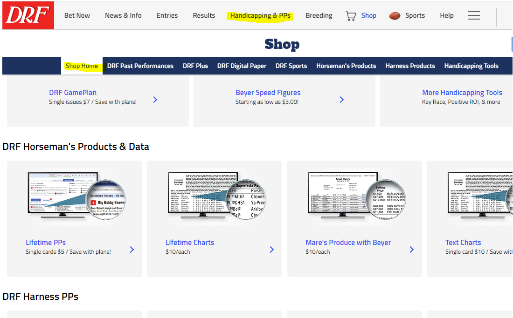The image size is (513, 318).
Task: Click the Lifetime Charts monitor thumbnail
Action: 216,195
